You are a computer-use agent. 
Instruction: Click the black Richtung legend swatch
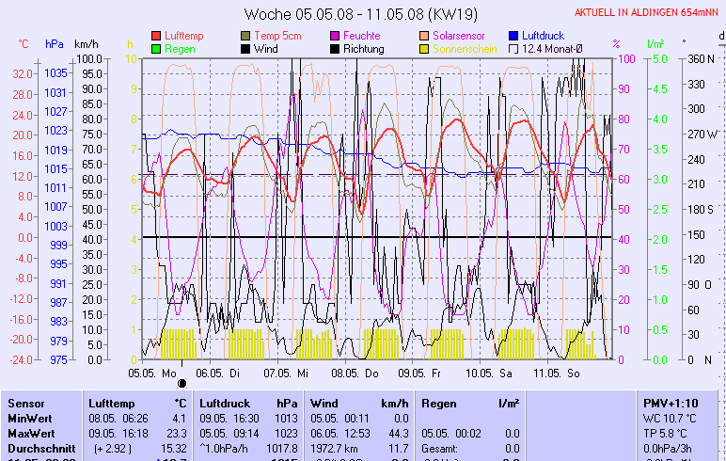click(335, 49)
